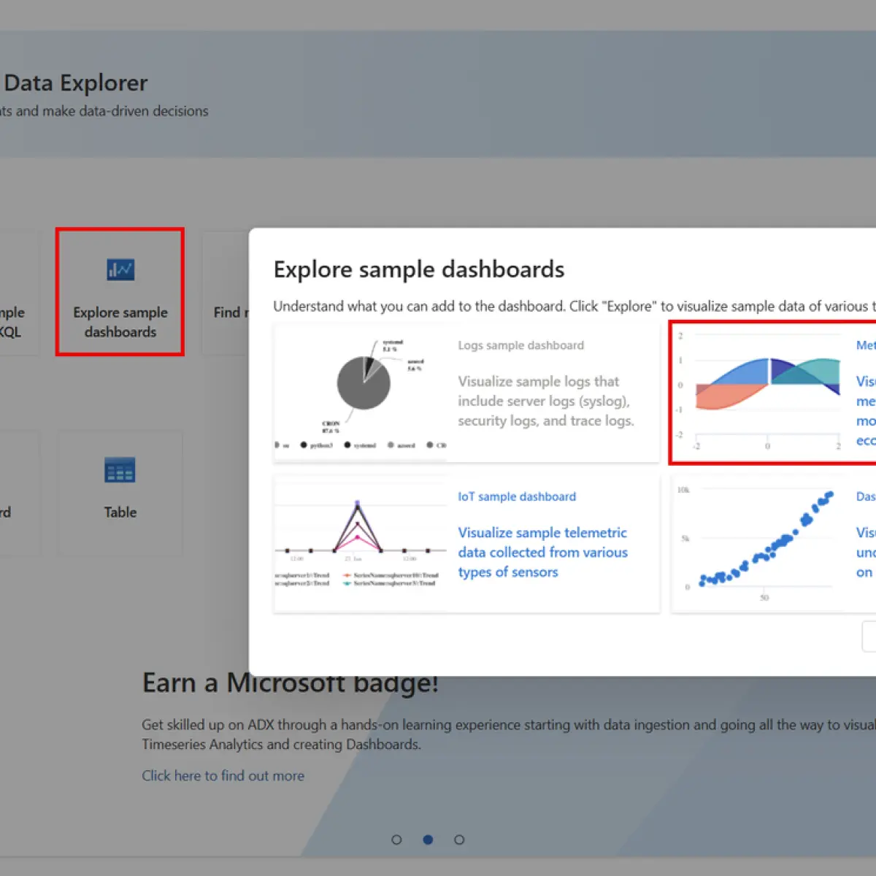Click the Explore sample dashboards dialog heading
Image resolution: width=876 pixels, height=876 pixels.
pyautogui.click(x=419, y=269)
